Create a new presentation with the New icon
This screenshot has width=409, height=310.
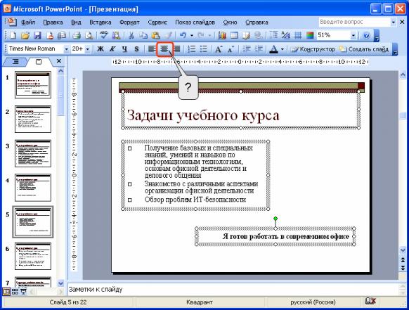(x=13, y=35)
